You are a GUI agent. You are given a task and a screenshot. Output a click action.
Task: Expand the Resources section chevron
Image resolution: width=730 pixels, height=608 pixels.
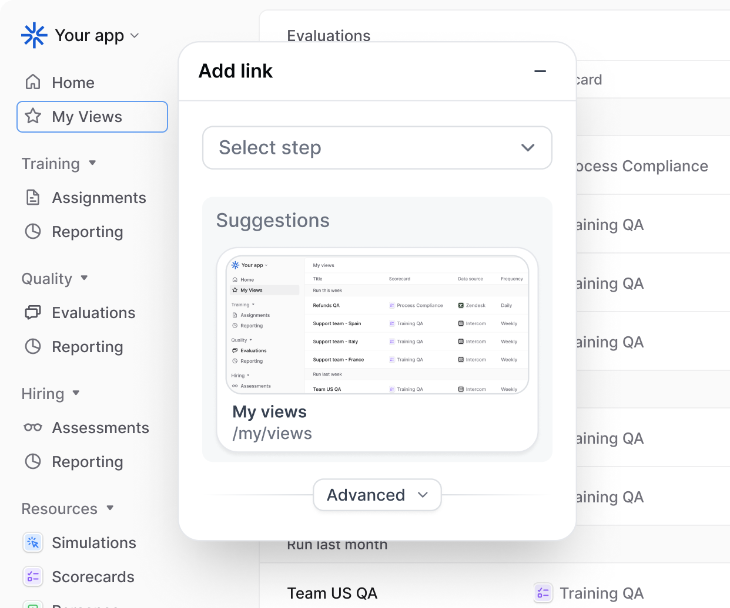coord(110,509)
